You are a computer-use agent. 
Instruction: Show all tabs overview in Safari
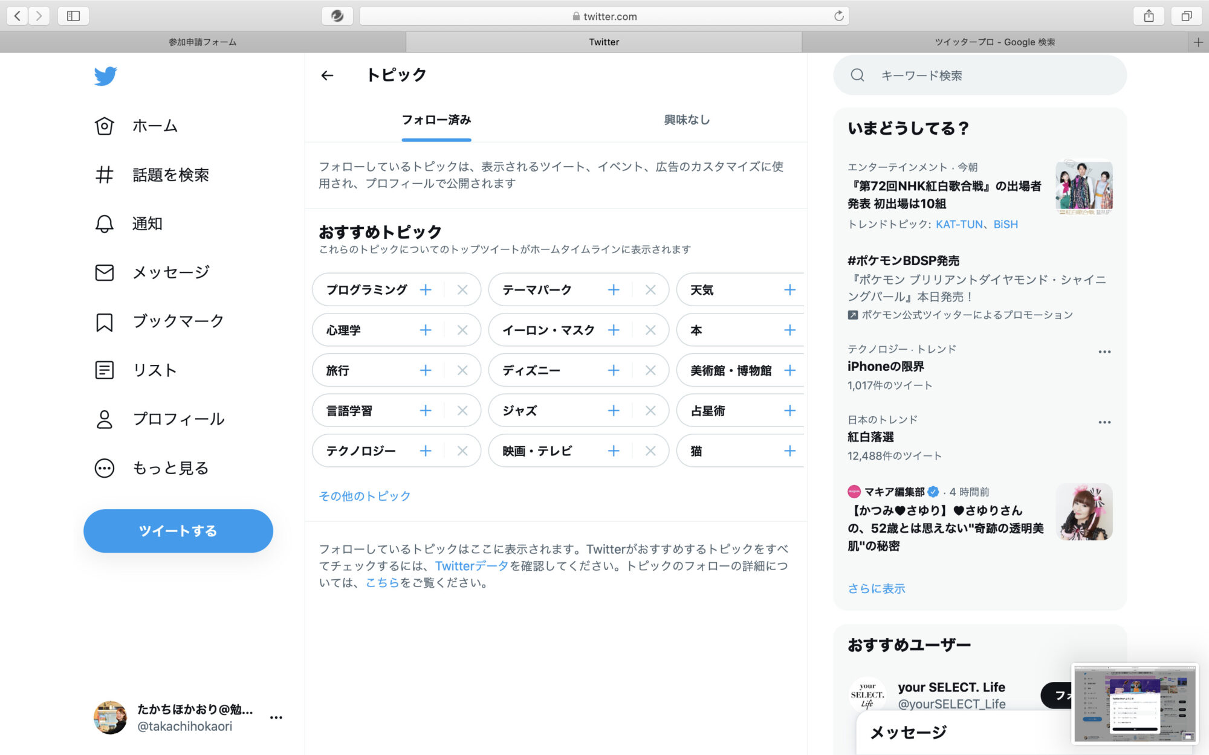pyautogui.click(x=1187, y=16)
